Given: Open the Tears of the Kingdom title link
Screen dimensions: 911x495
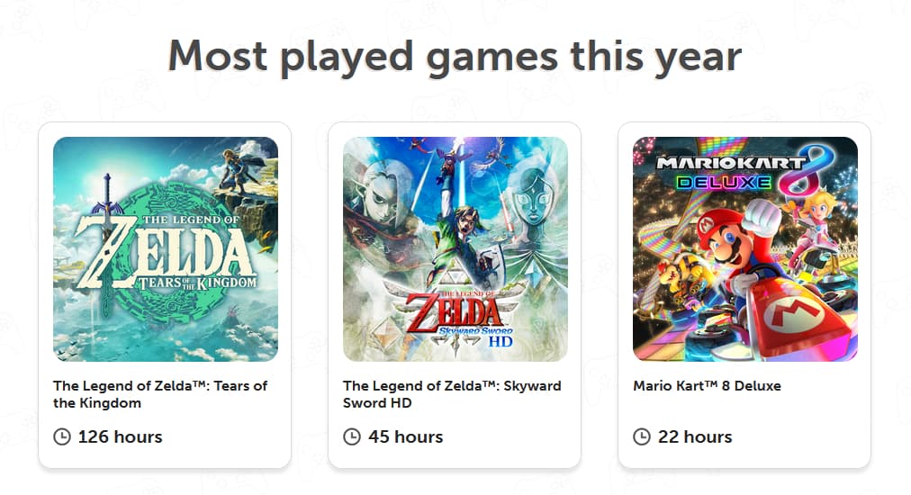Looking at the screenshot, I should [160, 394].
